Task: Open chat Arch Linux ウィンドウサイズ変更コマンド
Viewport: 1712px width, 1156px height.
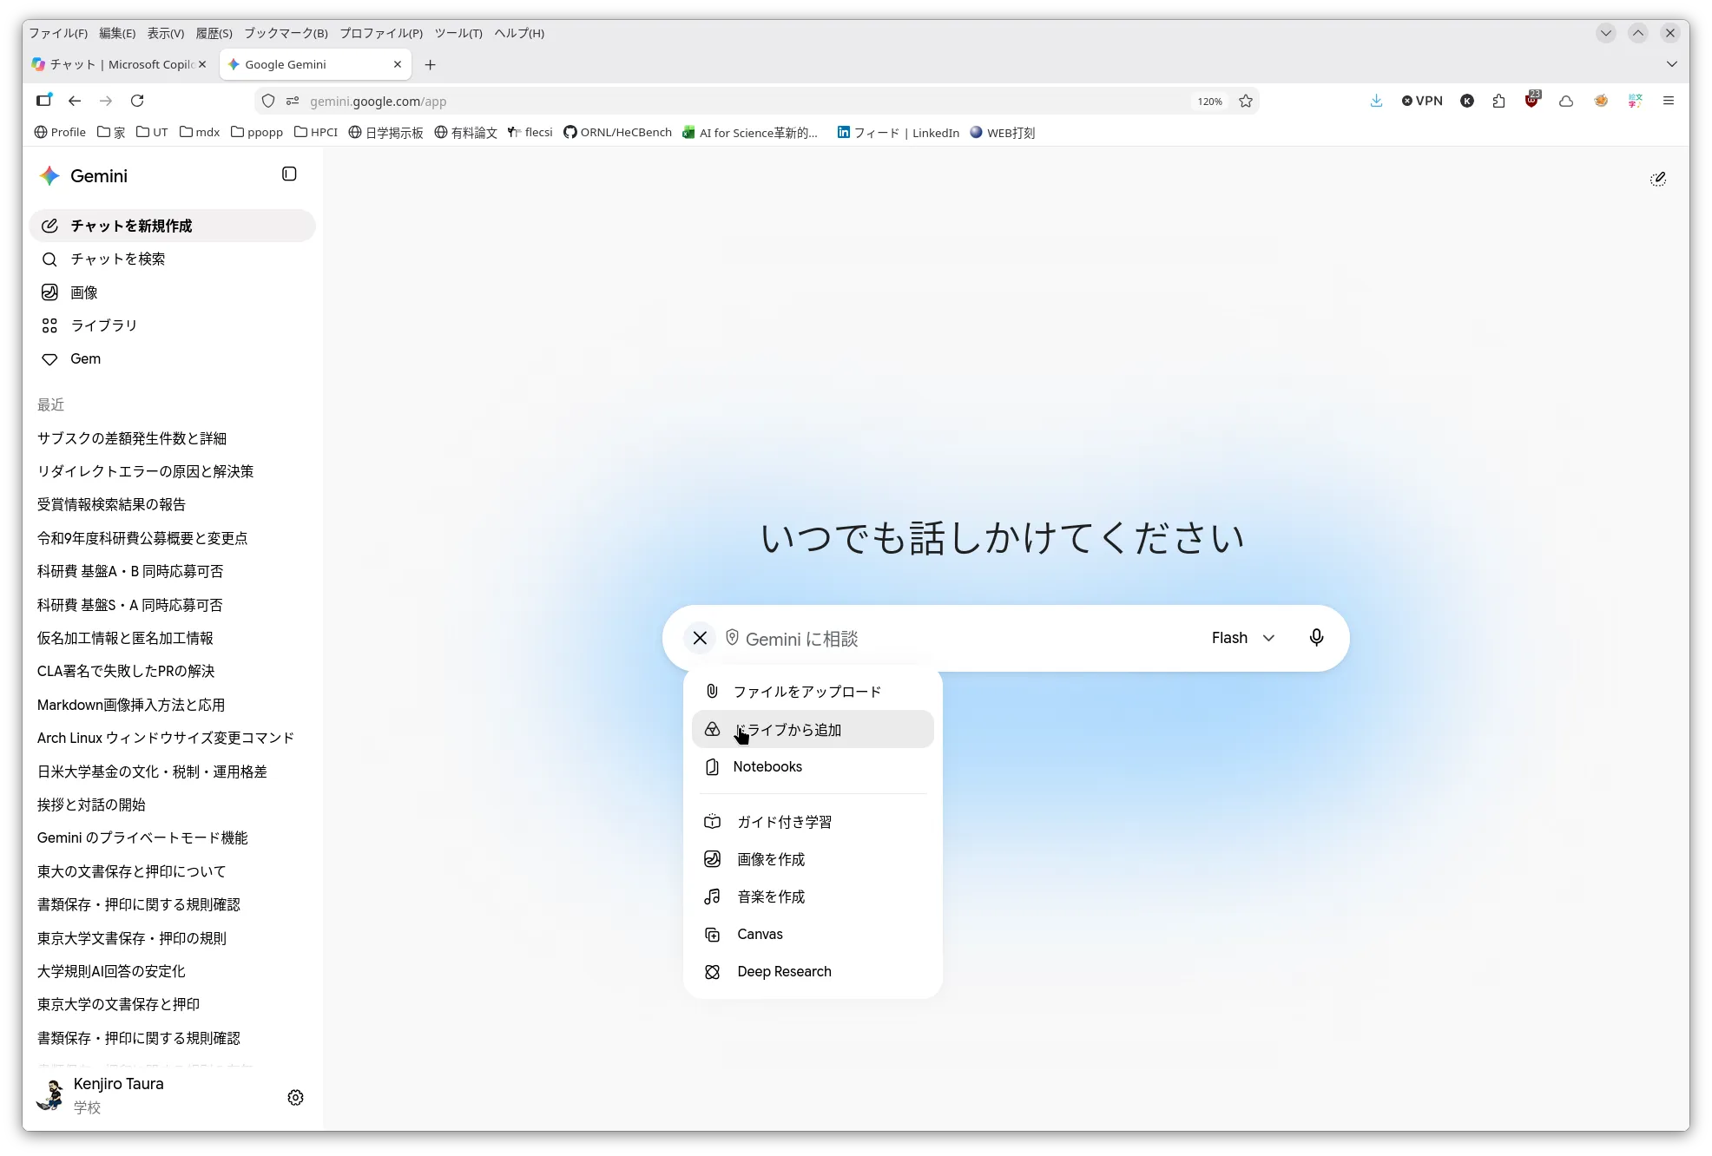Action: coord(166,738)
